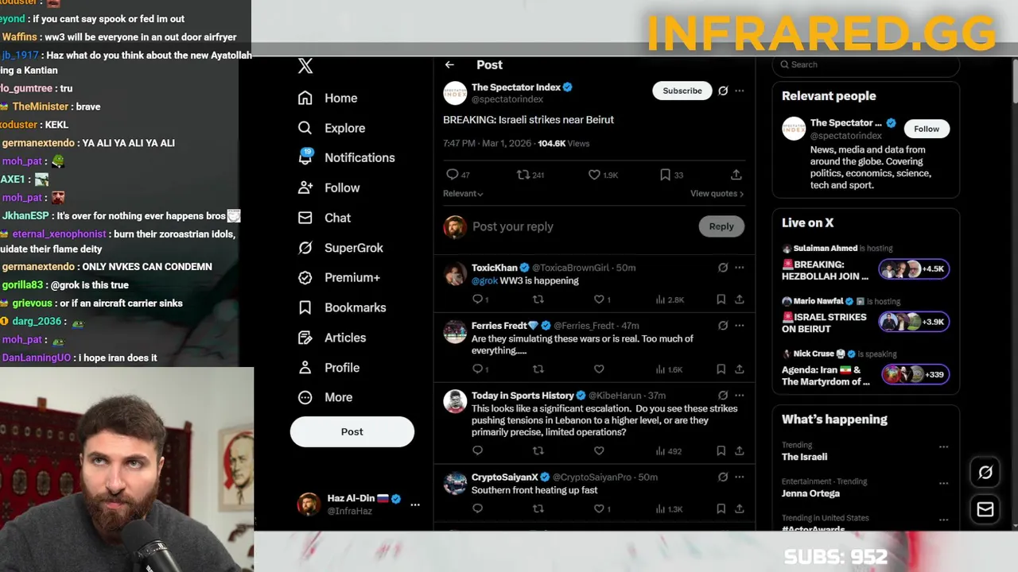
Task: Open Chat in sidebar
Action: pos(324,218)
